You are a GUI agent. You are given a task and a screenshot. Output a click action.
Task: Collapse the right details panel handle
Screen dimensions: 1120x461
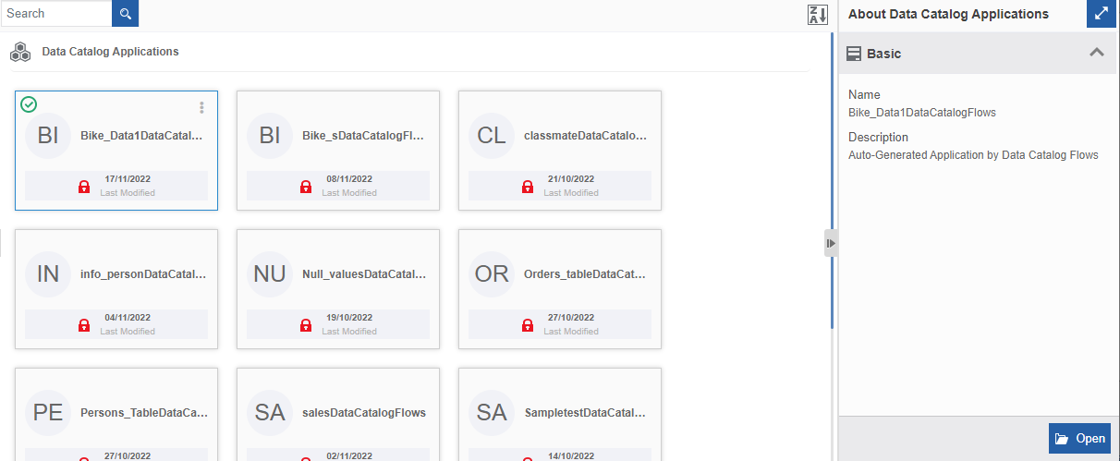click(x=831, y=243)
